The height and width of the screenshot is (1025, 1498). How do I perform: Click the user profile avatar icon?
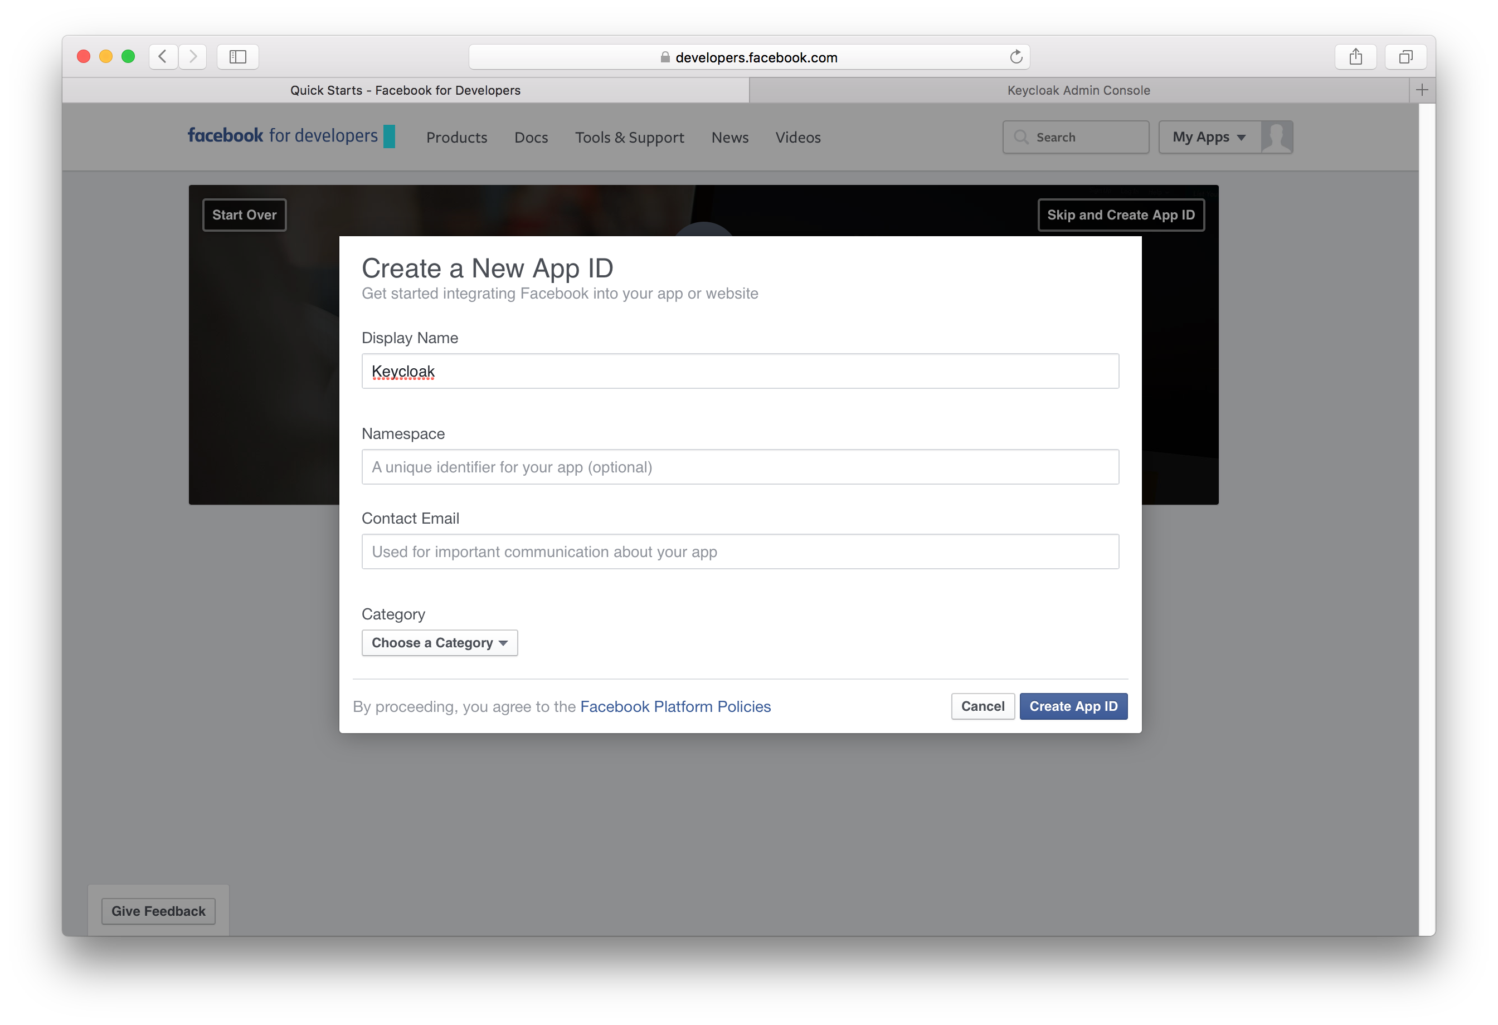tap(1276, 136)
